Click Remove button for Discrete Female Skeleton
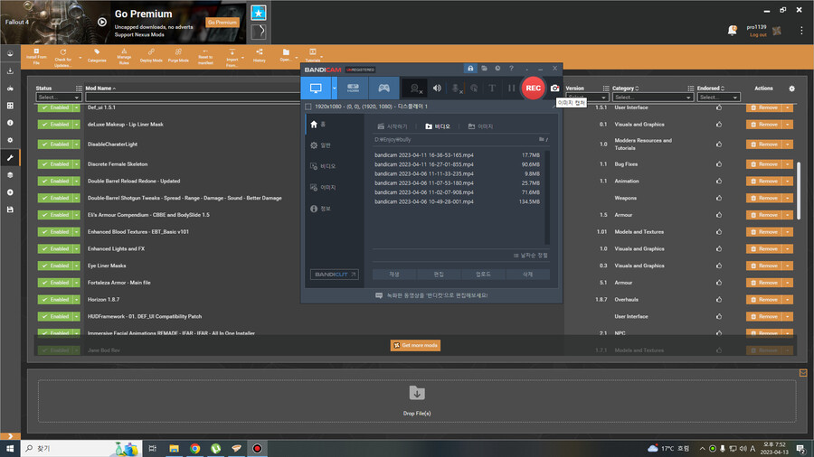The image size is (814, 457). [763, 163]
